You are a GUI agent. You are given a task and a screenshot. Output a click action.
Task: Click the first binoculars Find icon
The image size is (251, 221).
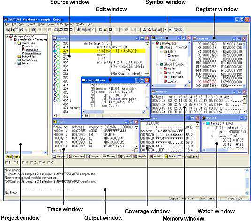click(145, 30)
